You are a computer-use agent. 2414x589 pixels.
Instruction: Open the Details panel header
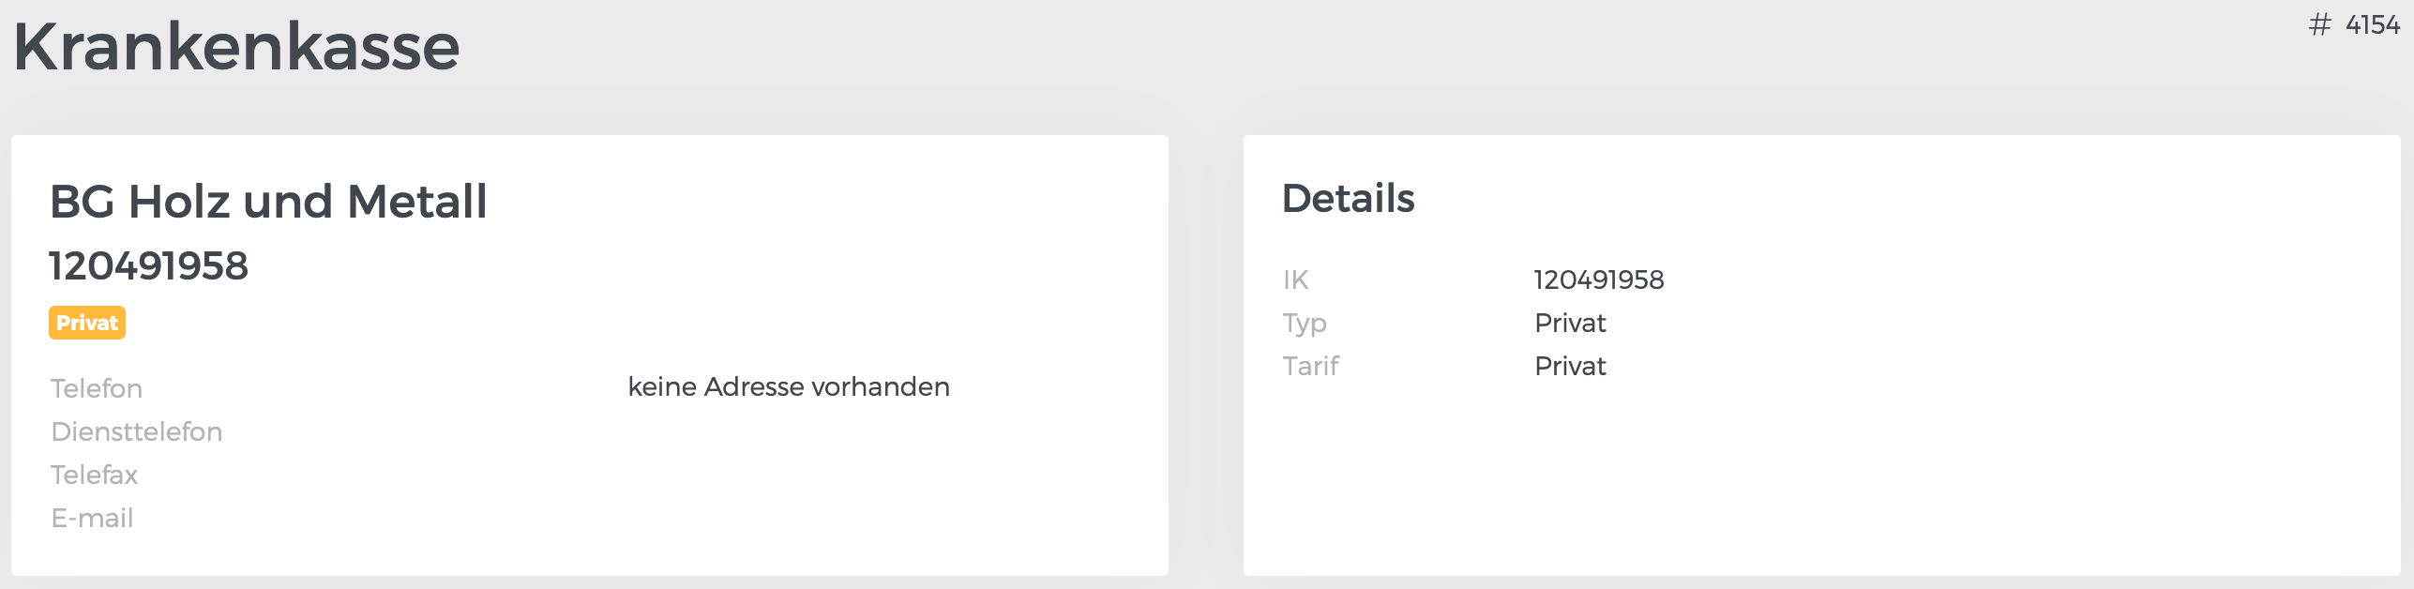click(1350, 199)
